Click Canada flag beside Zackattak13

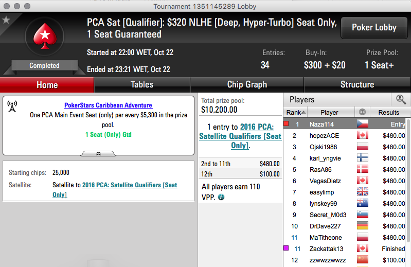[363, 248]
